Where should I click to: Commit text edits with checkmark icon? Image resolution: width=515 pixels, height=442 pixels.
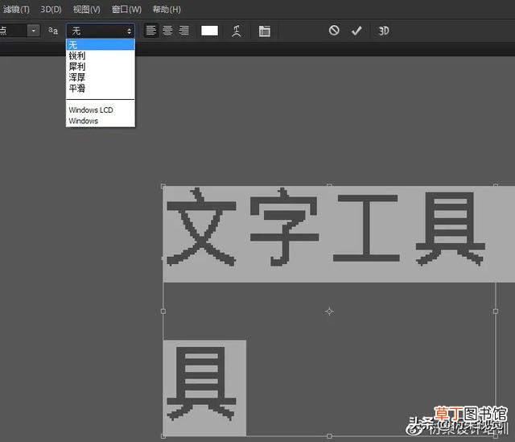coord(356,31)
